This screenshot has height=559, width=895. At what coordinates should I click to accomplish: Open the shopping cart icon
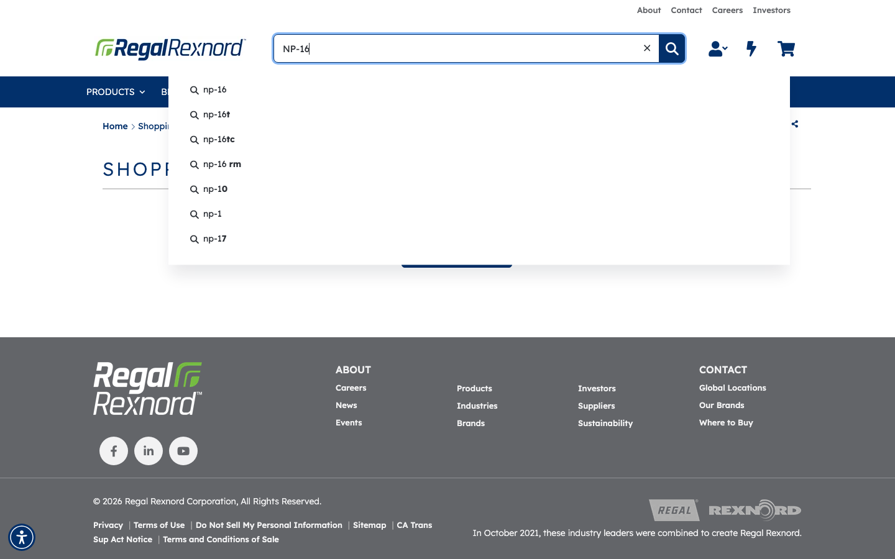click(x=786, y=48)
